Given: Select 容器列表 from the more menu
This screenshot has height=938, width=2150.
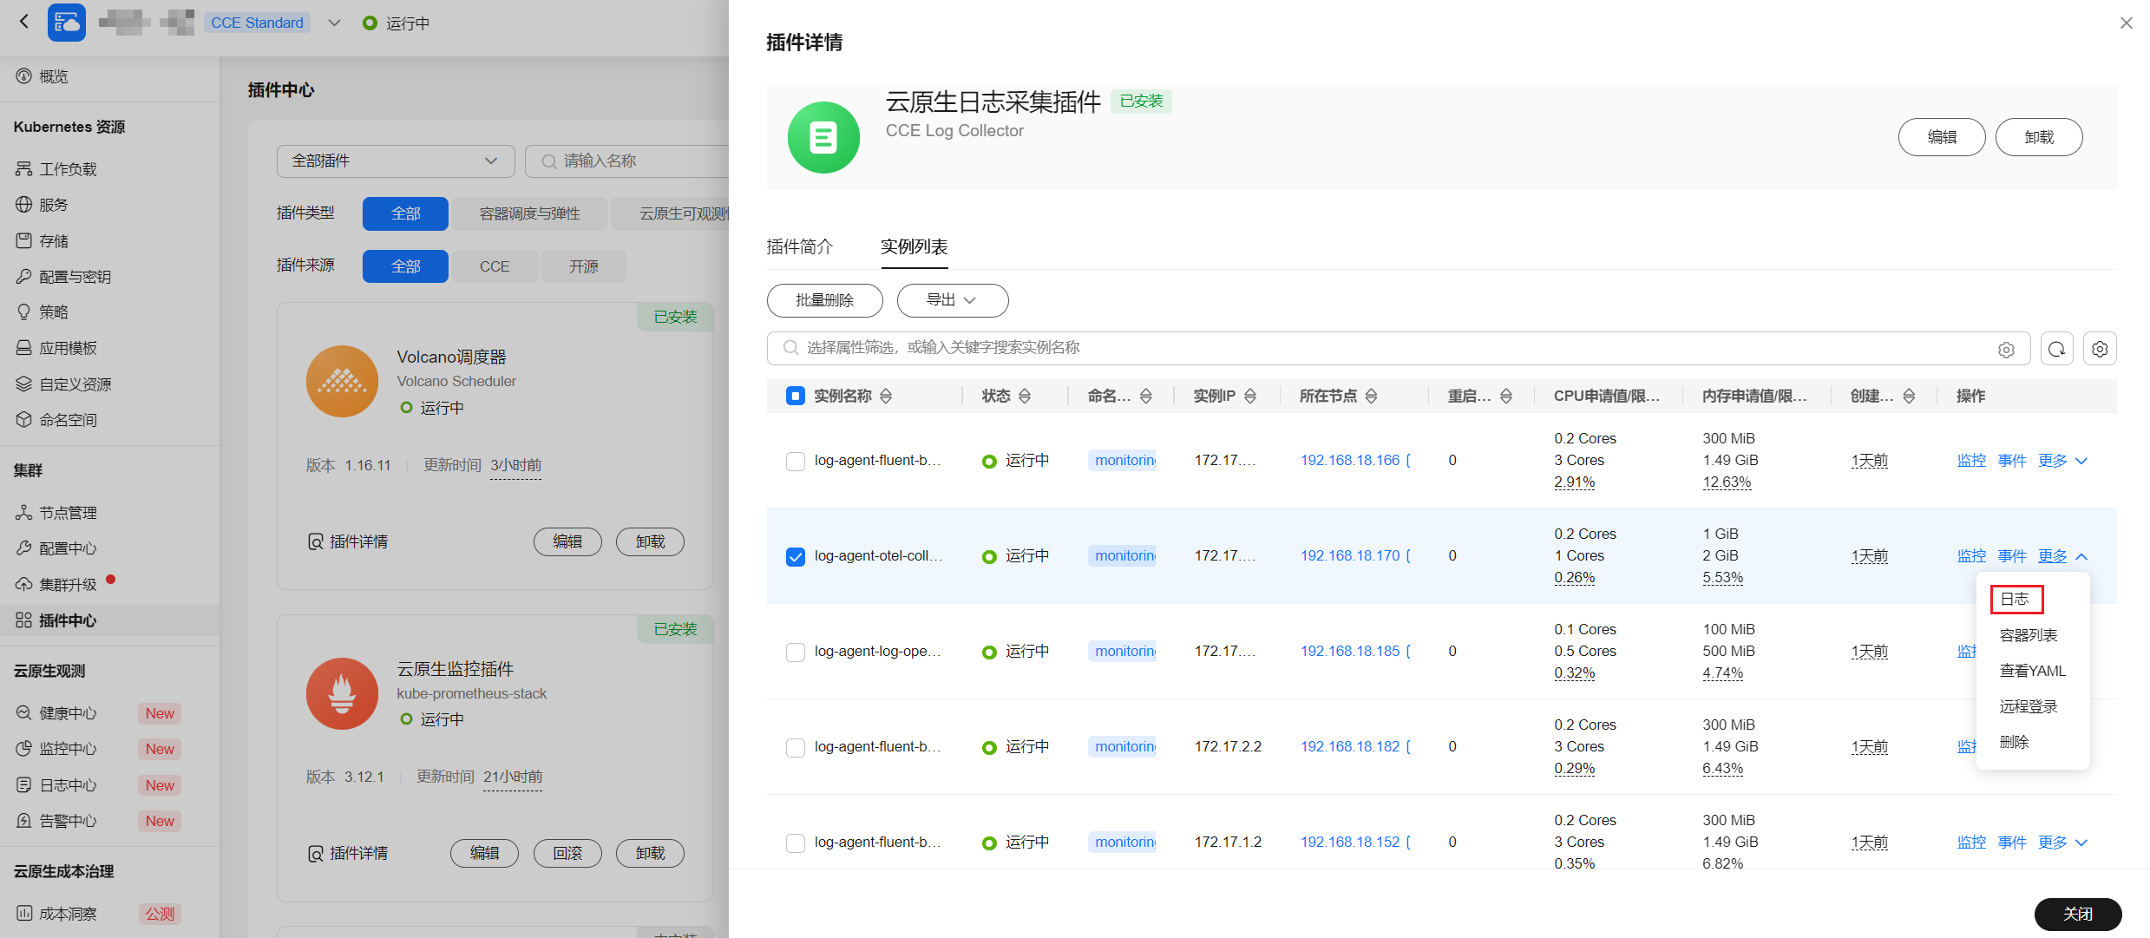Looking at the screenshot, I should [2029, 635].
